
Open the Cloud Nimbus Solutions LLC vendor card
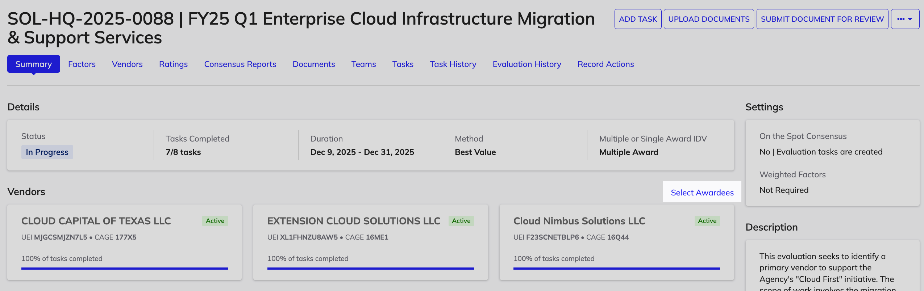click(617, 242)
